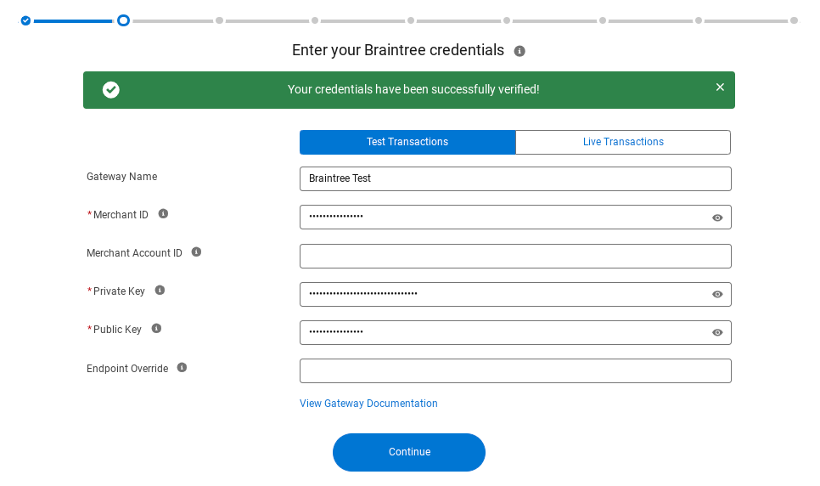
Task: Show the Private Key value
Action: pyautogui.click(x=717, y=294)
